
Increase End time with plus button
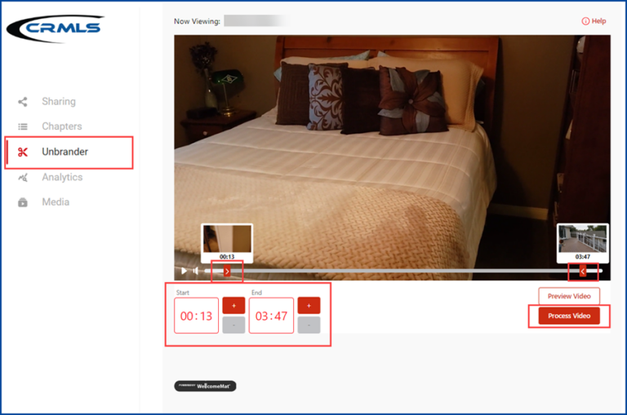coord(309,305)
